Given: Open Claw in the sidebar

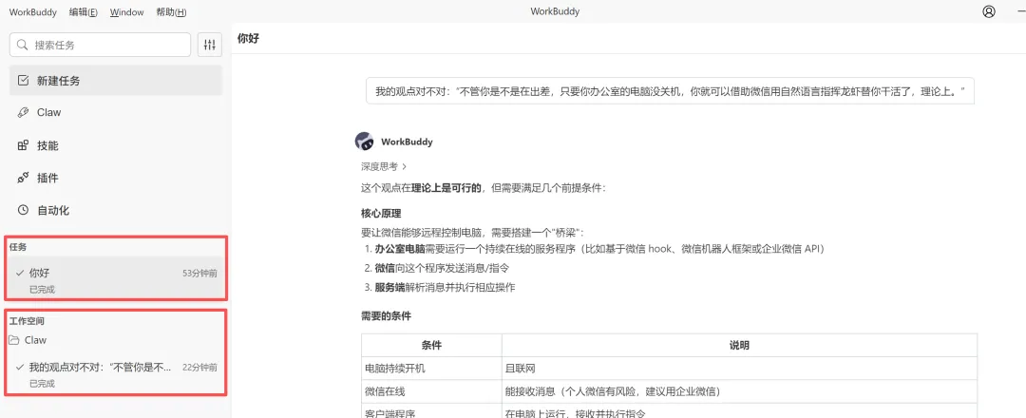Looking at the screenshot, I should [116, 112].
